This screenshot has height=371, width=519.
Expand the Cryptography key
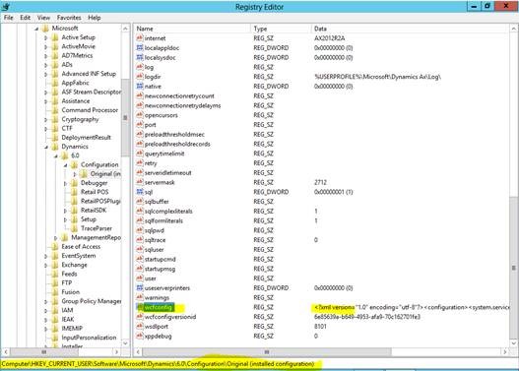(45, 120)
